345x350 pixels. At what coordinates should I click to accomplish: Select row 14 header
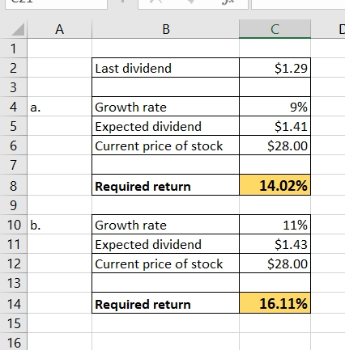[x=13, y=303]
